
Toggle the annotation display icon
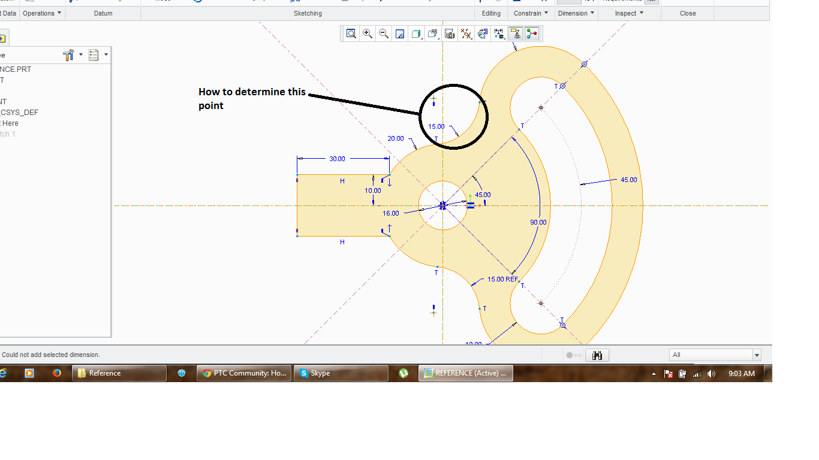(x=515, y=34)
